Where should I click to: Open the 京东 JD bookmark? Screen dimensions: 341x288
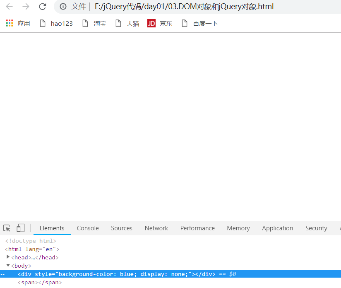pyautogui.click(x=160, y=23)
